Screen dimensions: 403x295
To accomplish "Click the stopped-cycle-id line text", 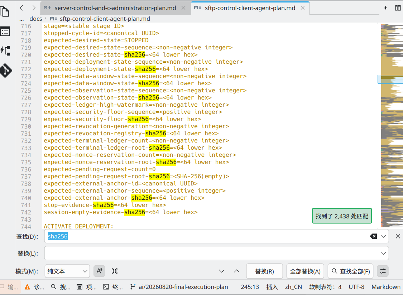I will pos(101,33).
